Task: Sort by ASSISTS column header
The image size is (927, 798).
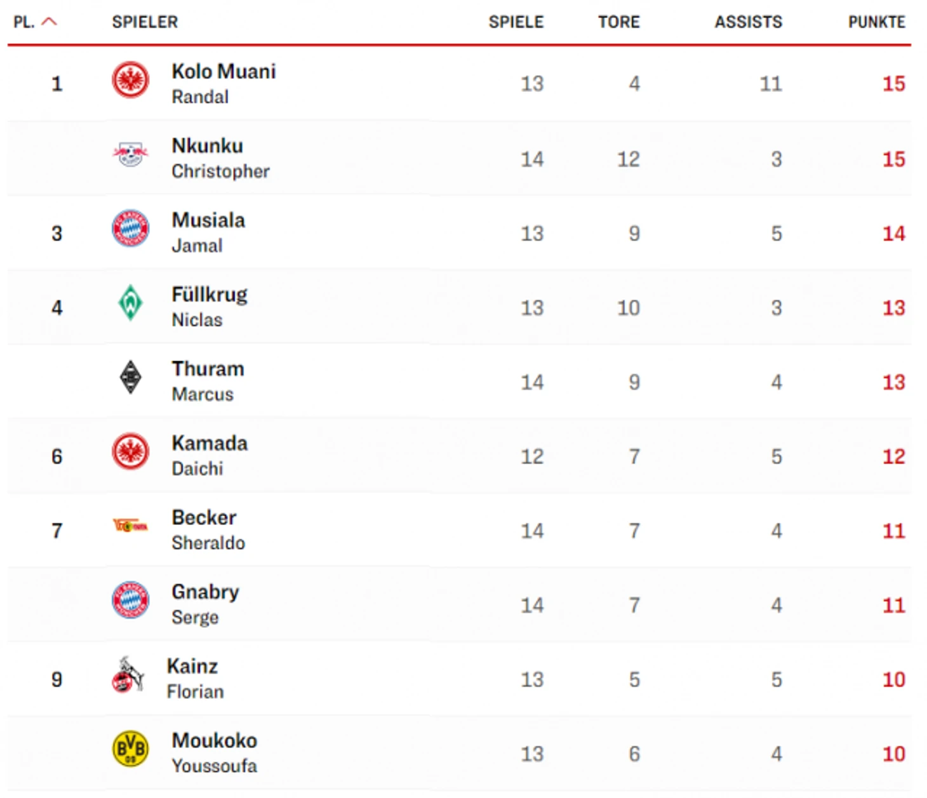Action: click(748, 22)
